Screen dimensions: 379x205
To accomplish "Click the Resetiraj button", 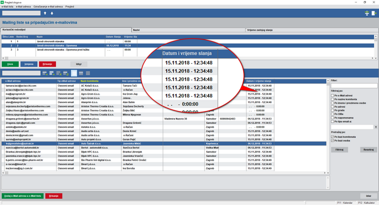I will (368, 150).
